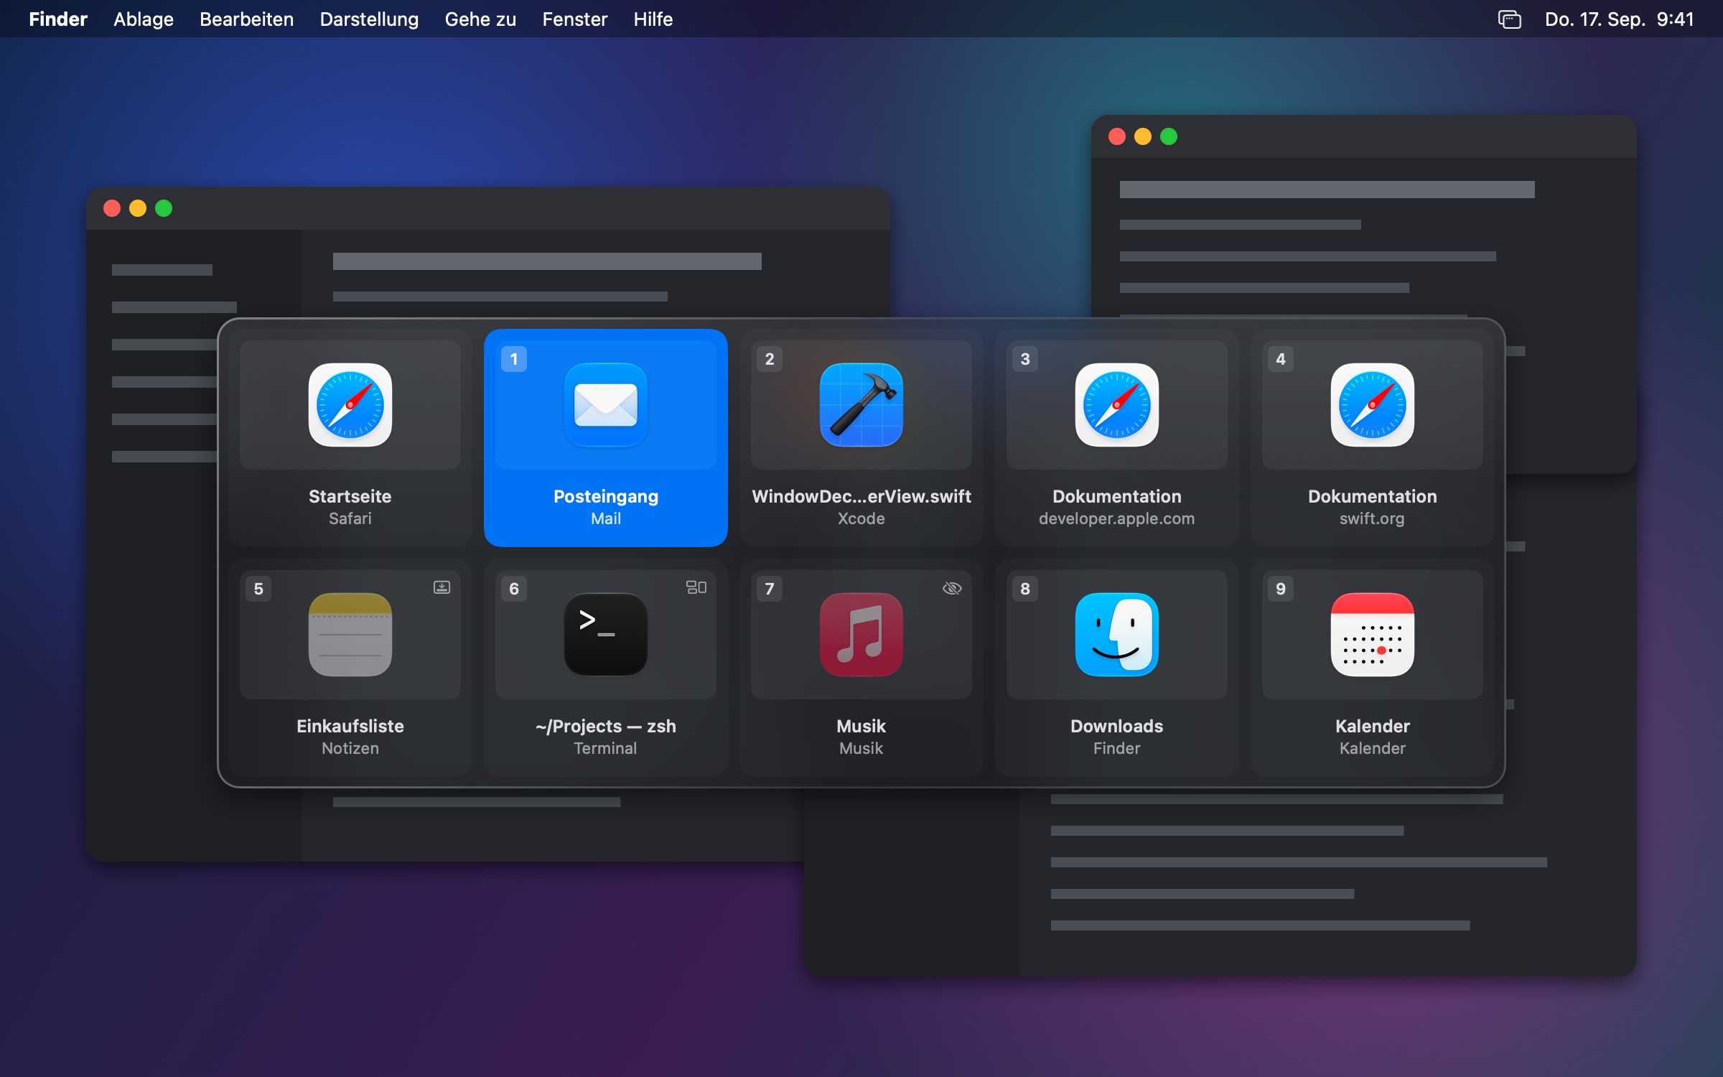
Task: Open the Finder menu
Action: 58,19
